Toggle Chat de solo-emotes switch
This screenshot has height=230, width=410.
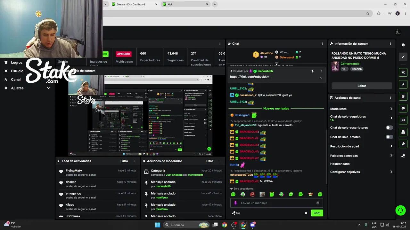coord(389,137)
